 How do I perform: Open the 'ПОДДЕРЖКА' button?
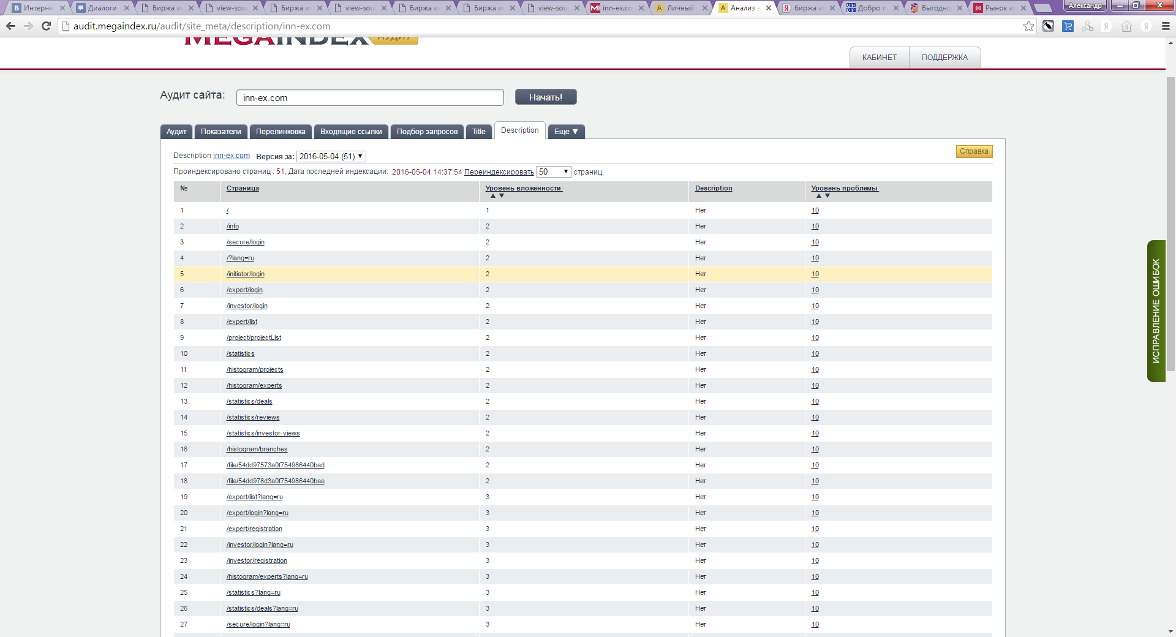944,58
